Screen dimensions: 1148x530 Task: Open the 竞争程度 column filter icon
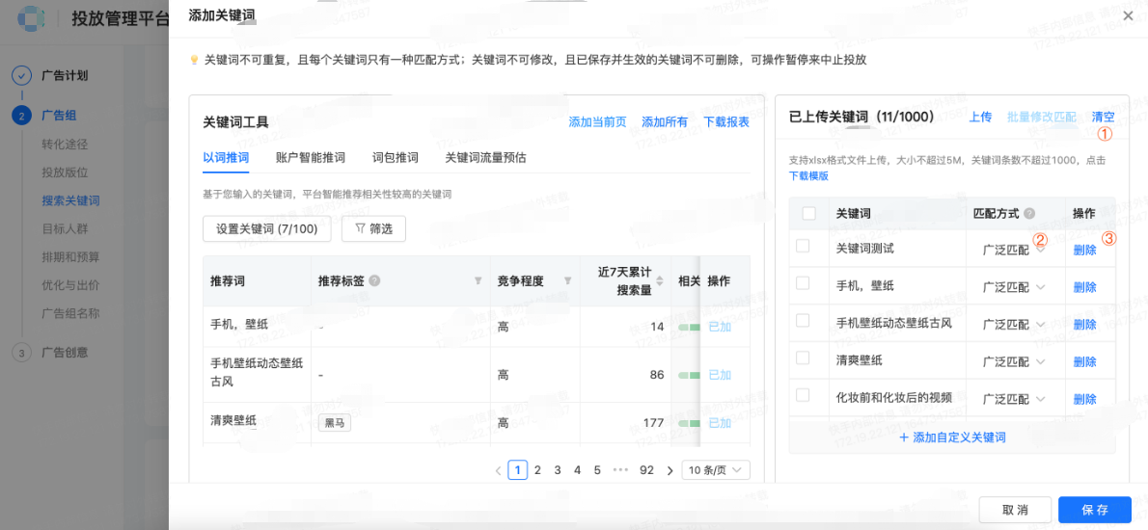[567, 280]
